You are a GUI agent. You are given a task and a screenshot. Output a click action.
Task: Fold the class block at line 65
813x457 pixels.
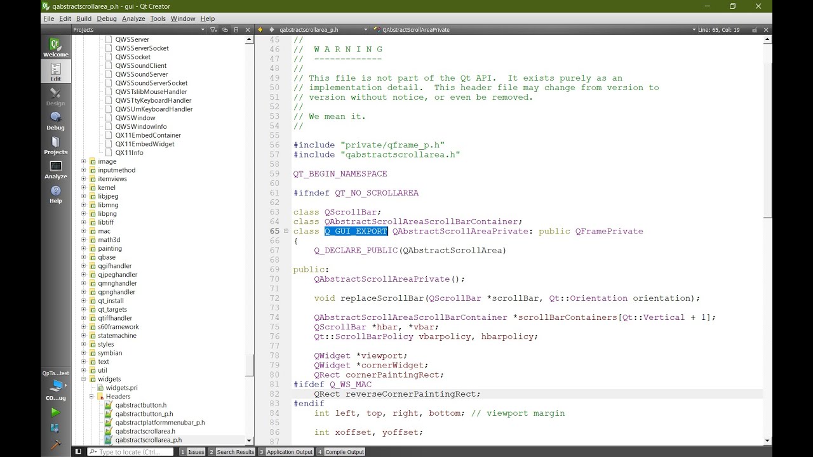point(286,231)
